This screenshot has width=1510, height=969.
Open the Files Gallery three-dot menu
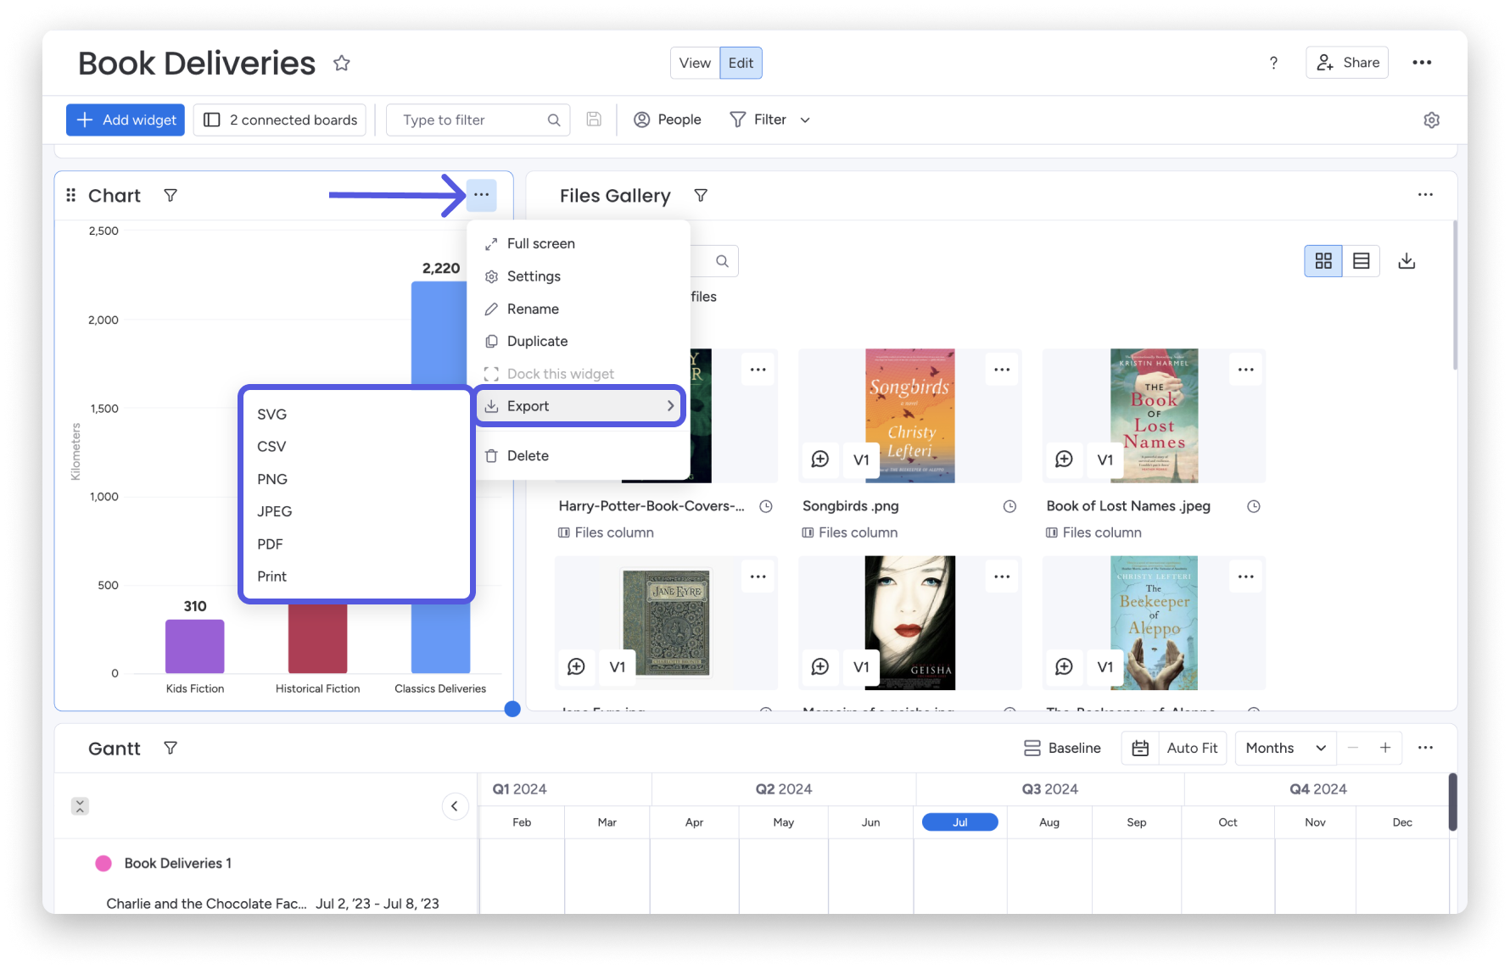1425,195
